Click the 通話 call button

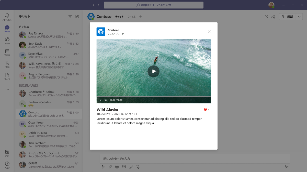[288, 17]
